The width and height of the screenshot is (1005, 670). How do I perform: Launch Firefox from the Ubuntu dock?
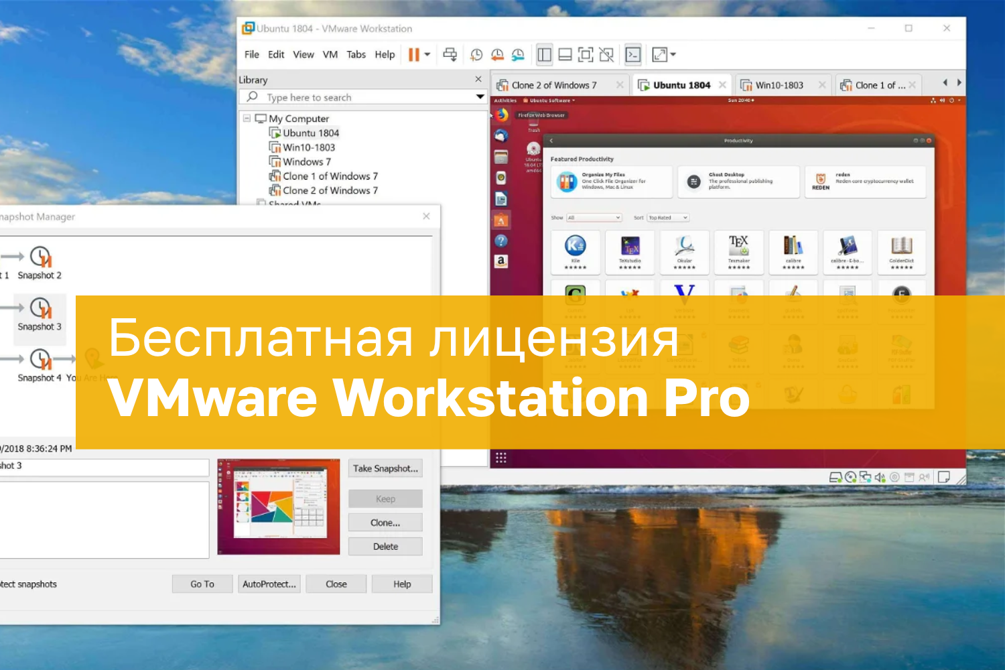500,115
